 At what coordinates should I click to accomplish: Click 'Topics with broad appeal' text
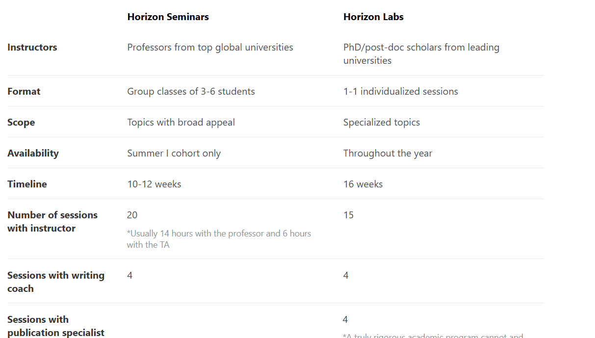[x=181, y=123]
